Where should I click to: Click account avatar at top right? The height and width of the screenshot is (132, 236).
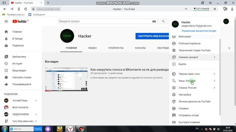(226, 21)
